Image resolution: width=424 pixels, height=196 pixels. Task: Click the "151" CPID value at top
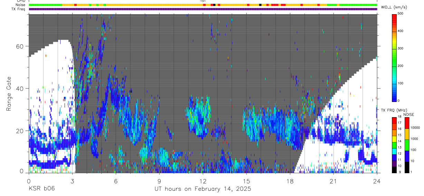tap(203, 1)
